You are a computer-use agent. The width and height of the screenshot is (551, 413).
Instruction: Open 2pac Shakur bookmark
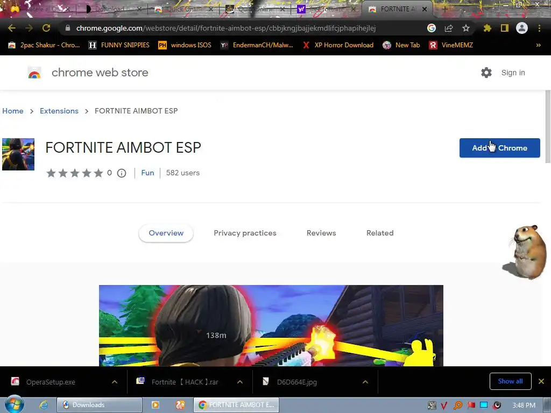pyautogui.click(x=44, y=45)
